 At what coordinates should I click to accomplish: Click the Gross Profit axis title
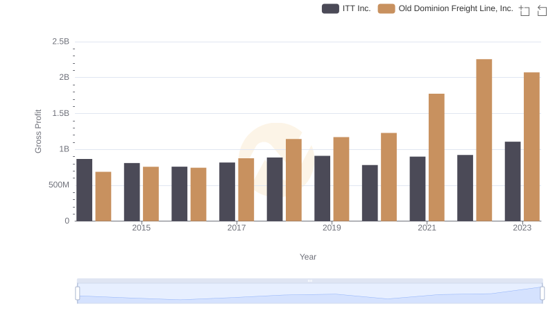[38, 131]
